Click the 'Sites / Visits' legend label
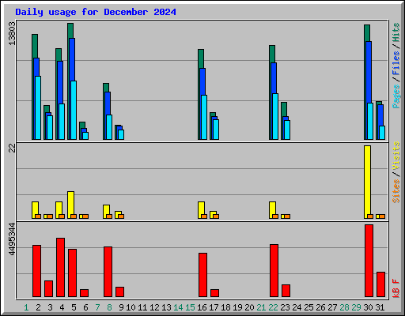This screenshot has height=316, width=405. pos(396,172)
